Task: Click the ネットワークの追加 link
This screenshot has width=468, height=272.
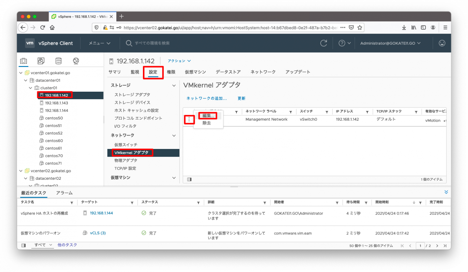Action: pyautogui.click(x=206, y=98)
